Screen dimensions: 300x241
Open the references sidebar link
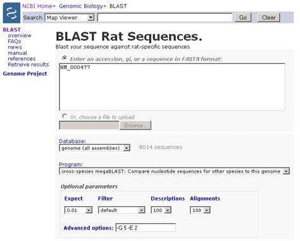click(22, 59)
